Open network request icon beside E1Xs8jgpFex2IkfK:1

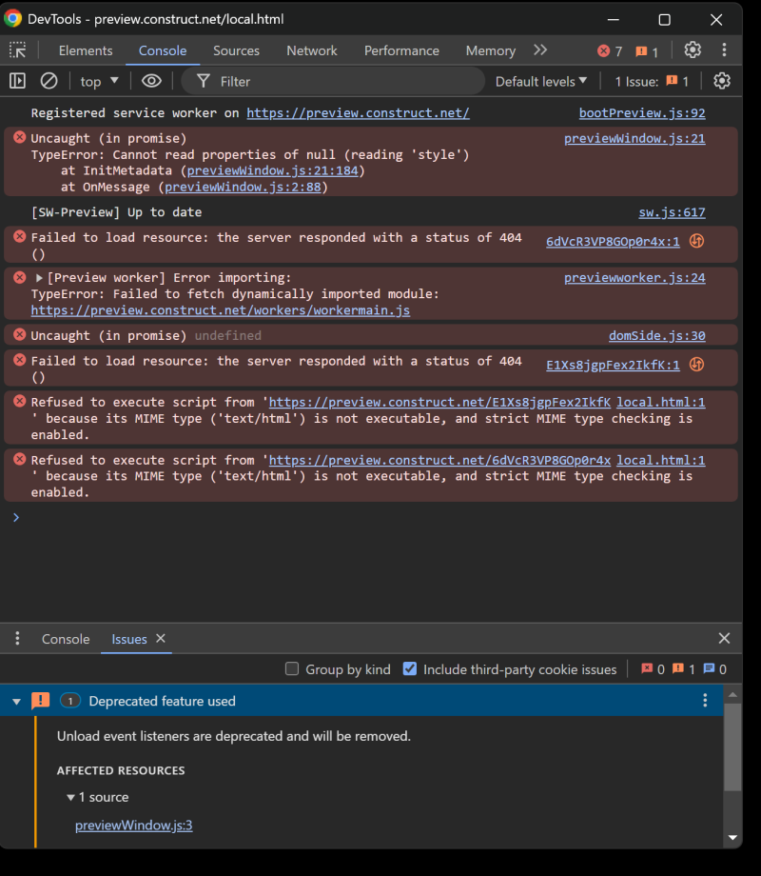[x=696, y=365]
